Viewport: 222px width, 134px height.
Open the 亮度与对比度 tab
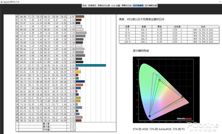pos(101,6)
